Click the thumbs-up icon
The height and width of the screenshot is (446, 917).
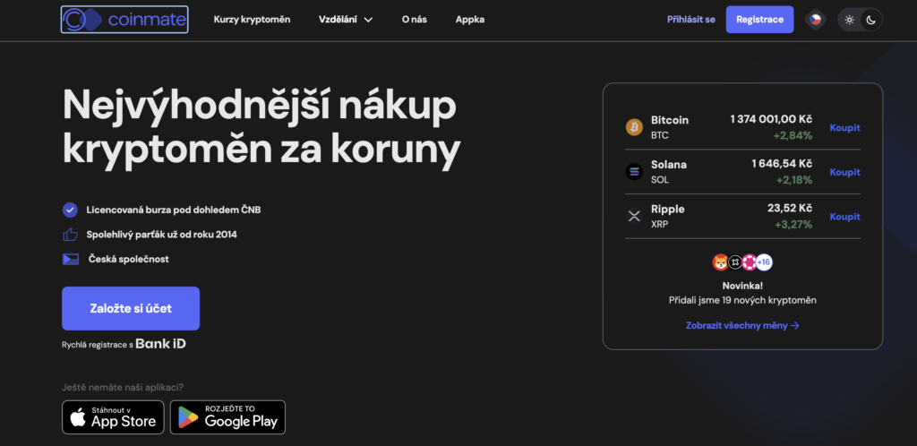click(x=70, y=235)
